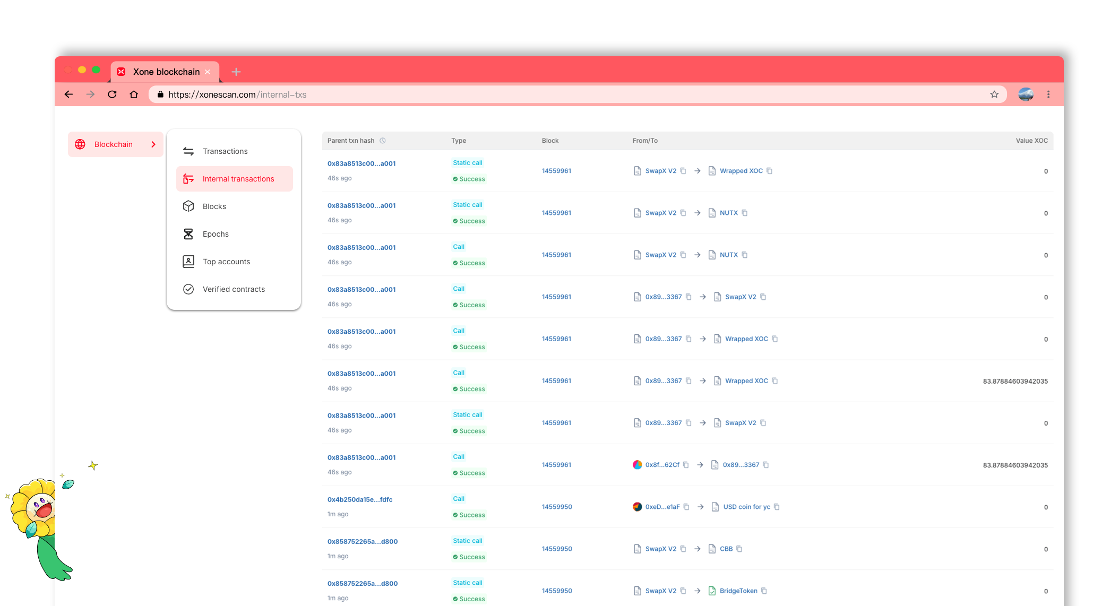Select the Internal transactions menu item
Image resolution: width=1119 pixels, height=606 pixels.
(238, 179)
